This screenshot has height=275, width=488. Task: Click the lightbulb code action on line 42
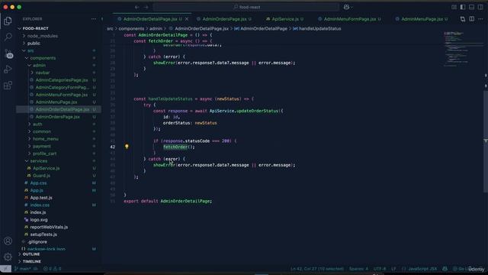point(127,147)
